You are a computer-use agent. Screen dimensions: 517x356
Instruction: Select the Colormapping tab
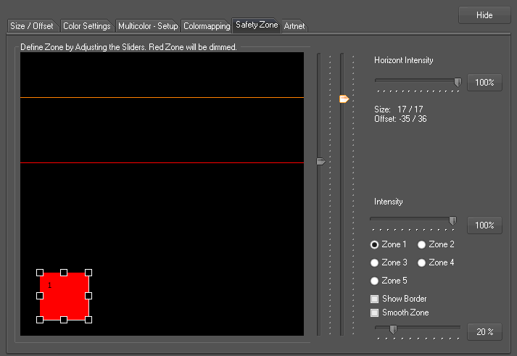pos(205,26)
